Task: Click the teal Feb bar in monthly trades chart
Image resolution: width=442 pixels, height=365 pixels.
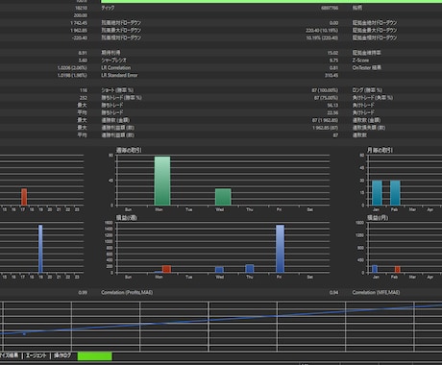Action: click(395, 193)
